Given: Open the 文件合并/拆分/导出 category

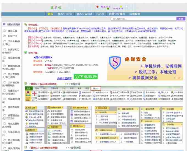Looking at the screenshot, I should [x=11, y=43].
